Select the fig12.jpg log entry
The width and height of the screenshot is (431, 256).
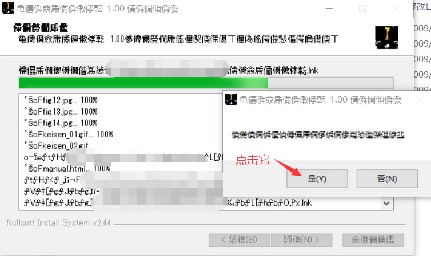pos(61,100)
